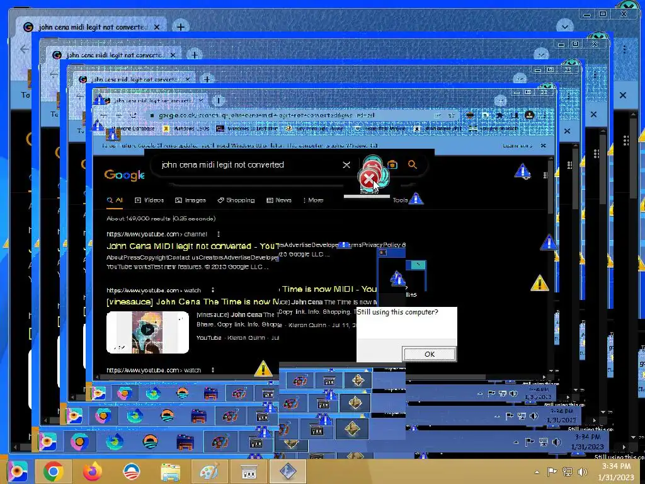Open the Tools search options
This screenshot has height=484, width=645.
(x=400, y=200)
